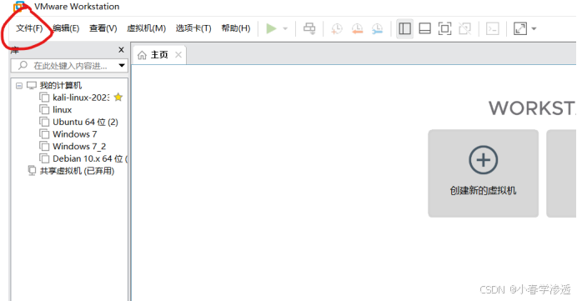Close the 主页 tab
This screenshot has width=577, height=301.
tap(178, 55)
